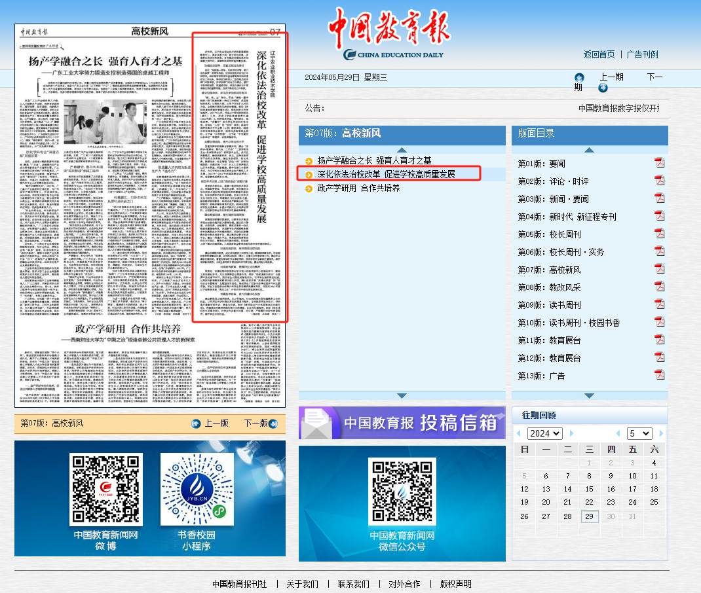Click orange bullet beside 政产学研用 article
The image size is (701, 593).
click(x=309, y=189)
